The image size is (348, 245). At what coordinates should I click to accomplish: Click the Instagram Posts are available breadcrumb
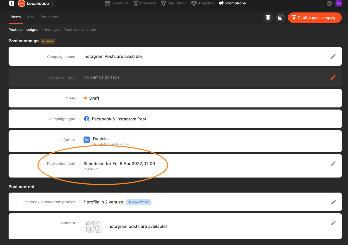[x=70, y=30]
